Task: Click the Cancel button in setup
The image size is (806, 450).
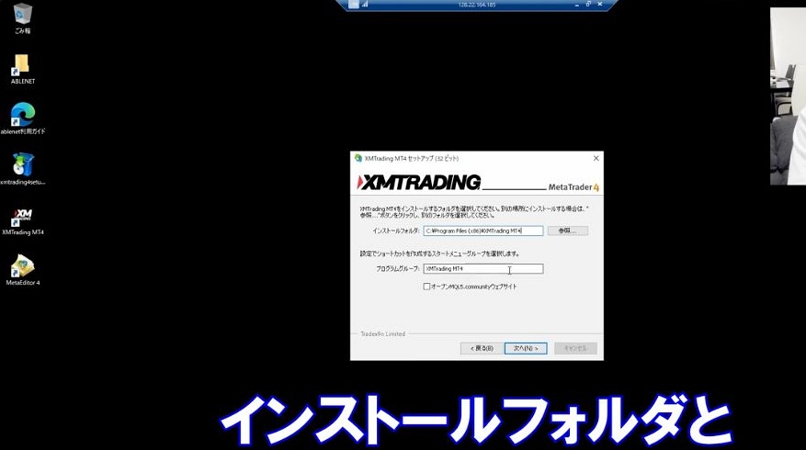Action: point(575,348)
